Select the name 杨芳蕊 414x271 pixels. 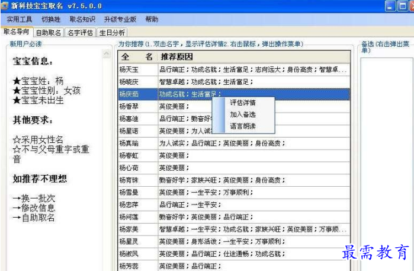coord(129,266)
